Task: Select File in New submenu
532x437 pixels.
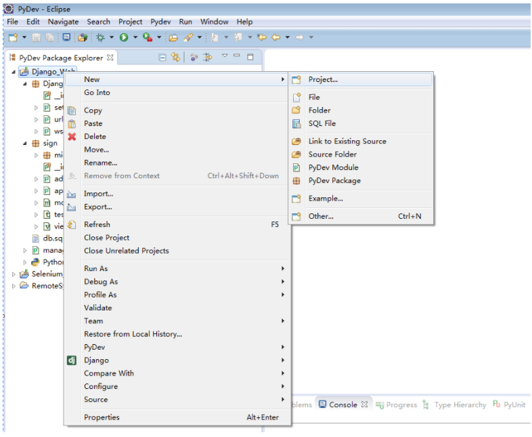Action: point(361,97)
